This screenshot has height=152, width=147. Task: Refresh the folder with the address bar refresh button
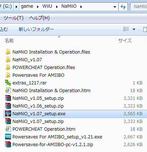pos(123,7)
